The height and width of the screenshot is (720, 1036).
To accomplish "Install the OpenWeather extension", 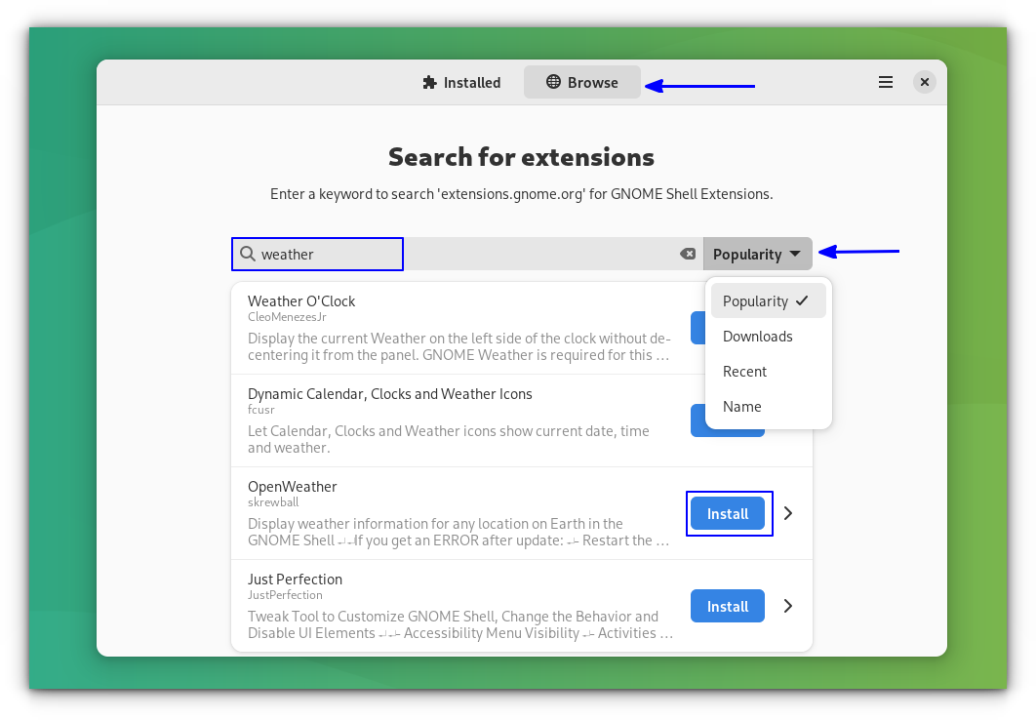I will click(729, 512).
